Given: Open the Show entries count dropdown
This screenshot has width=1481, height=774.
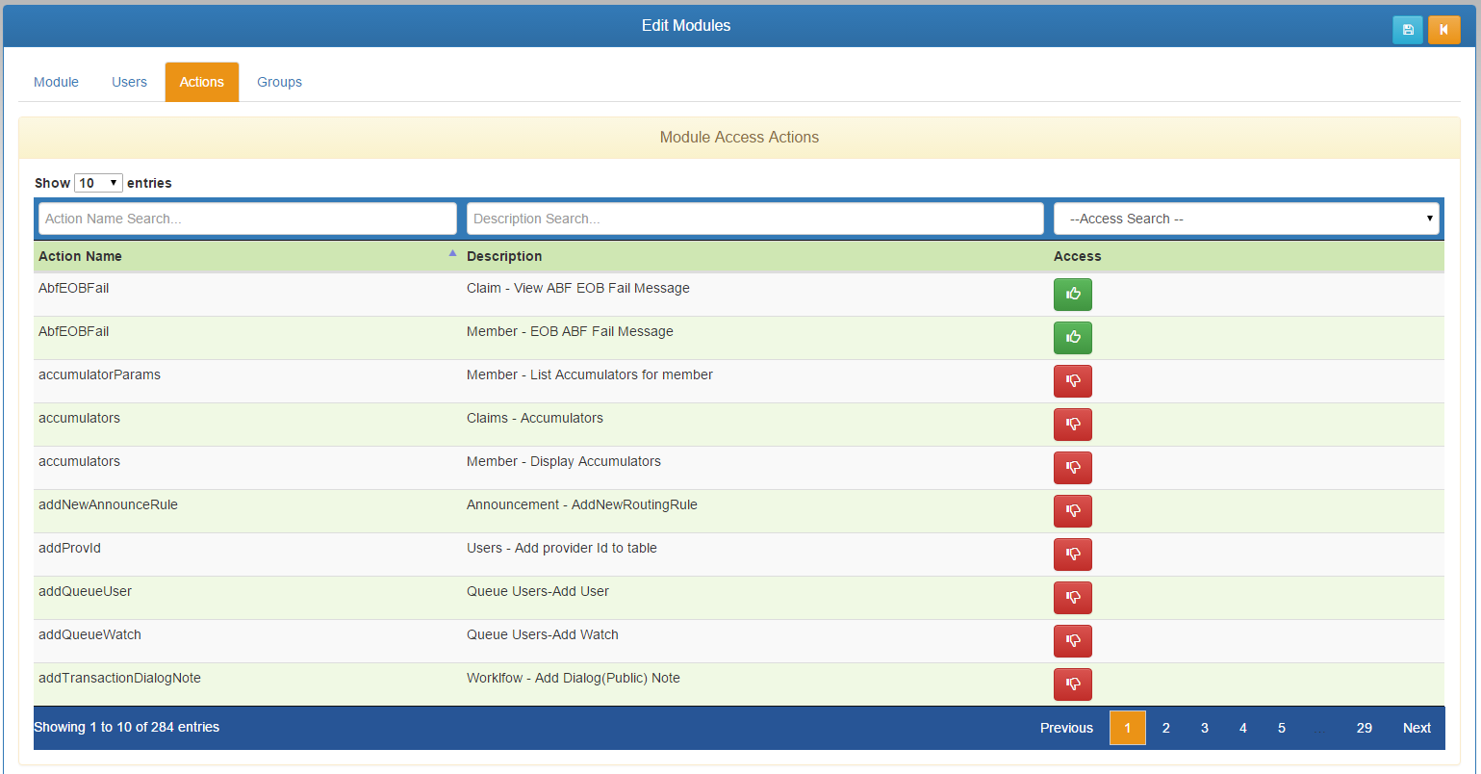Looking at the screenshot, I should point(98,183).
